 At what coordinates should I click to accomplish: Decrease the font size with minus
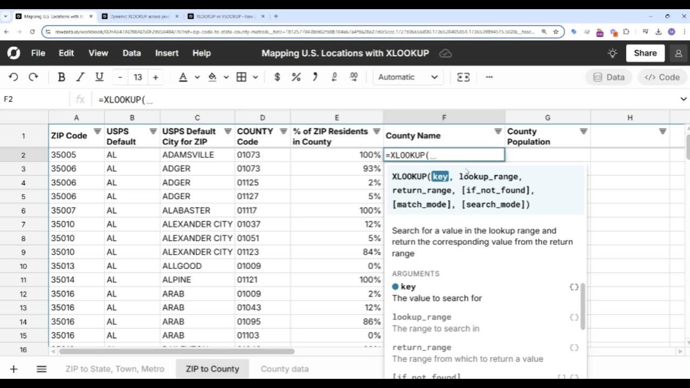pos(120,77)
